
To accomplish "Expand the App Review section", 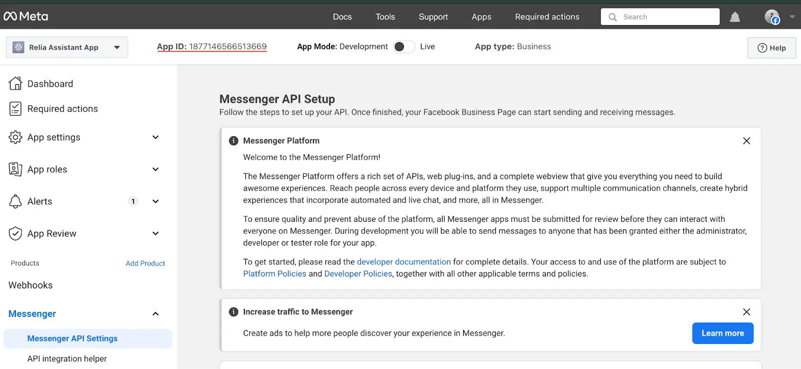I will coord(156,233).
